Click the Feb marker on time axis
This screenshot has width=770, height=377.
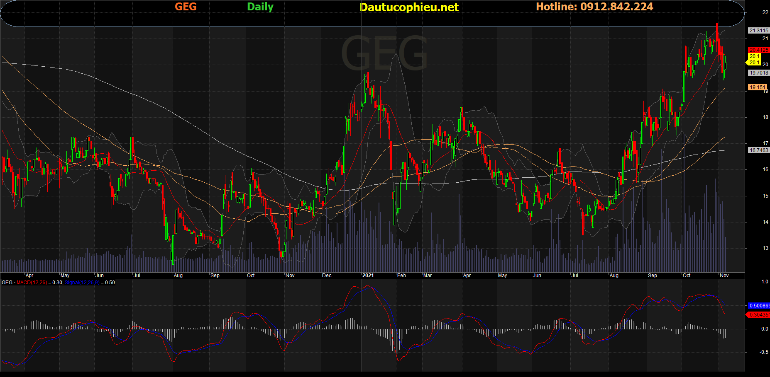point(401,275)
